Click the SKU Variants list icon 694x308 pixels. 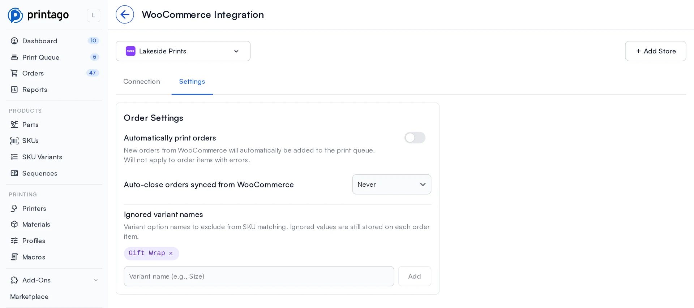[14, 157]
